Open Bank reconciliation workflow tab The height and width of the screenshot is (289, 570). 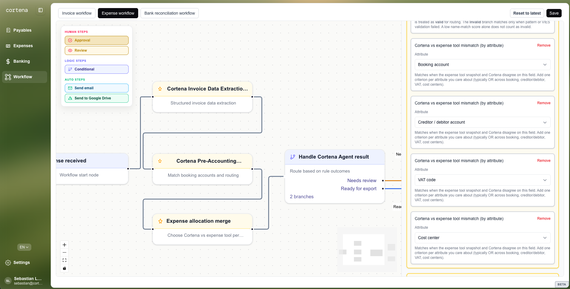coord(170,13)
